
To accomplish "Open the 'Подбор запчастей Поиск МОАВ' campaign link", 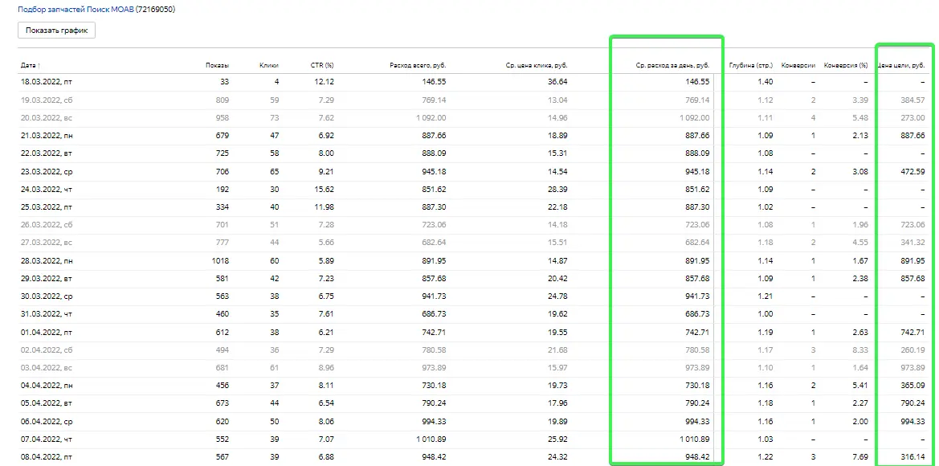I will [x=76, y=10].
